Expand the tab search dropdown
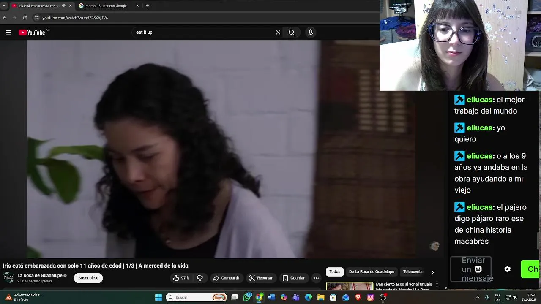541x304 pixels. pos(4,6)
